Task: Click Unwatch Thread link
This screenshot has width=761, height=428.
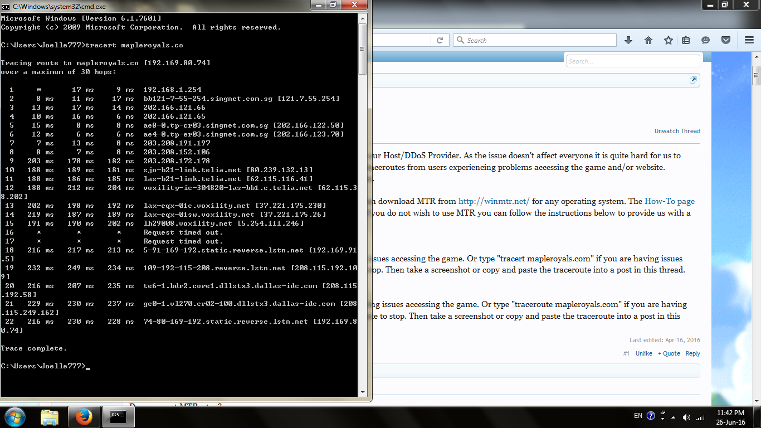Action: (x=677, y=131)
